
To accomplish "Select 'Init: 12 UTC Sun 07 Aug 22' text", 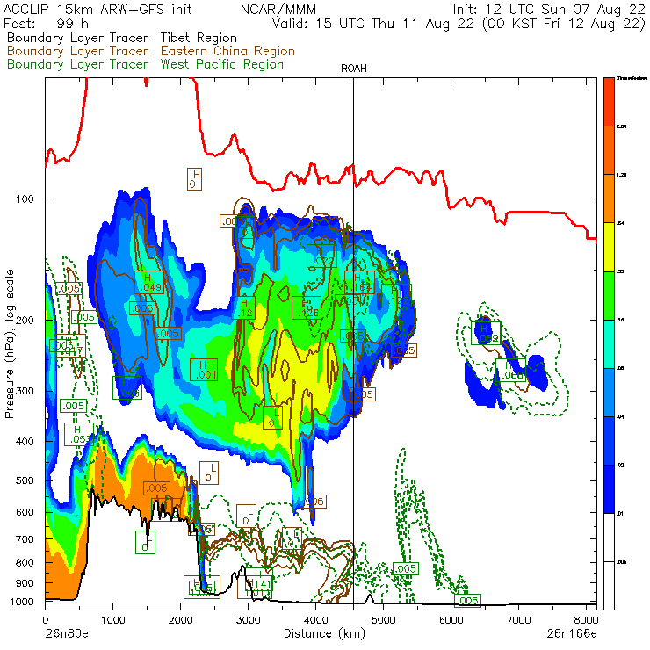I will (549, 9).
